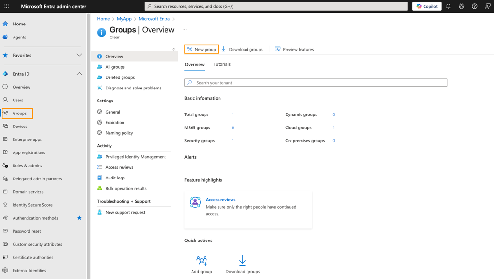Image resolution: width=494 pixels, height=279 pixels.
Task: Open Delegated admin partners
Action: tap(37, 179)
